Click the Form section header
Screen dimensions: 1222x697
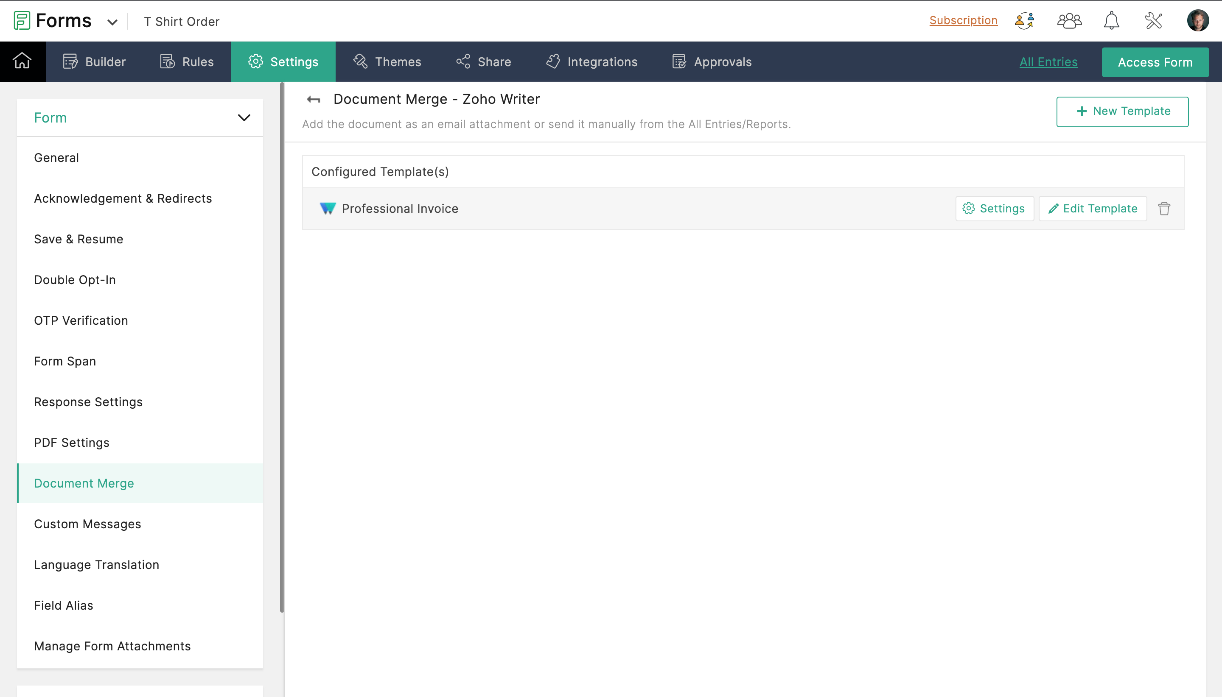140,118
